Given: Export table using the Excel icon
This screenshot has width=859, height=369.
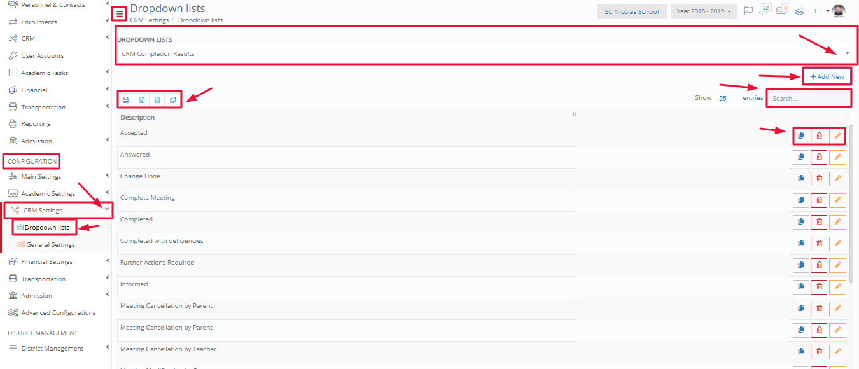Looking at the screenshot, I should (142, 100).
